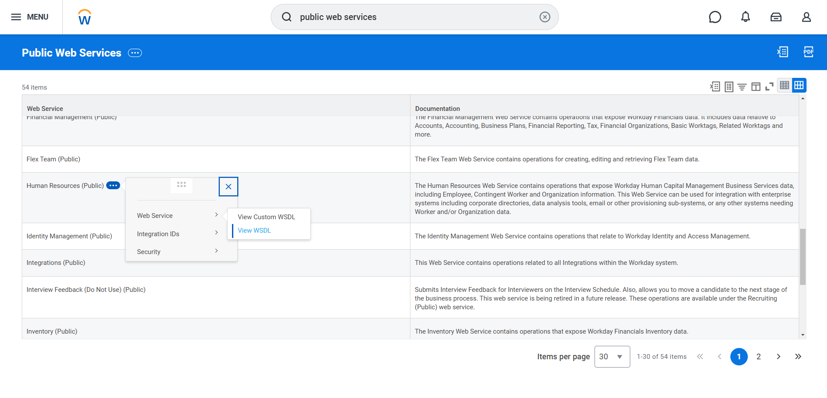This screenshot has height=398, width=827.
Task: Select page 1 in pagination
Action: point(739,357)
